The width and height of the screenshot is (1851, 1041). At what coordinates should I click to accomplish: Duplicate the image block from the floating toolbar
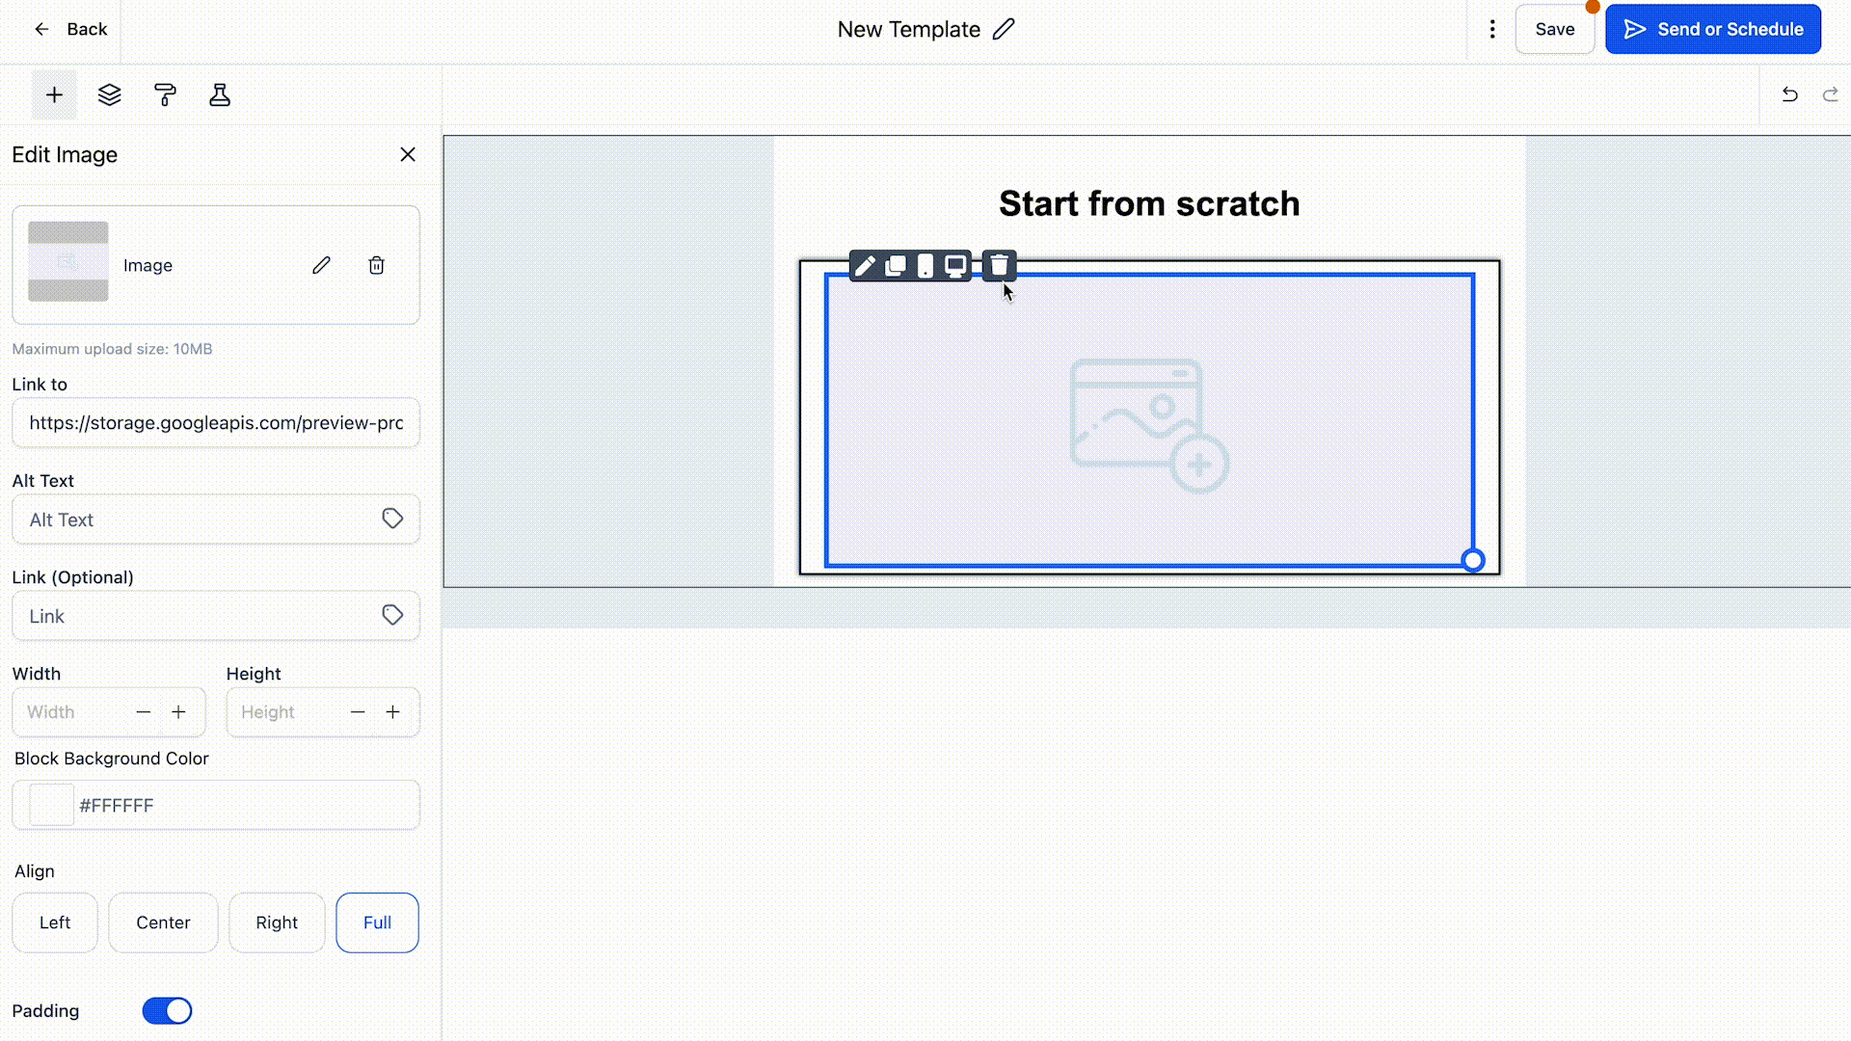(896, 265)
